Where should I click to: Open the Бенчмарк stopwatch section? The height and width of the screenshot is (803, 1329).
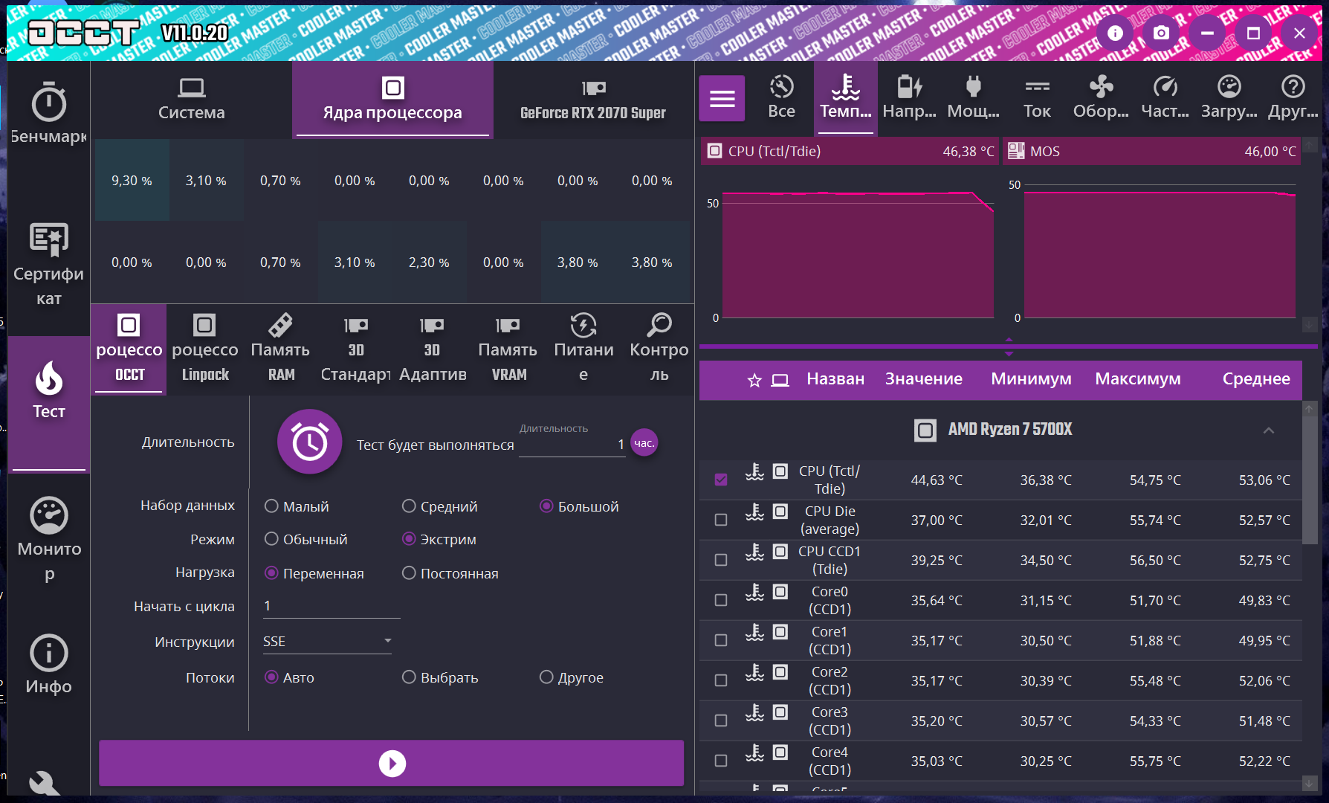49,112
